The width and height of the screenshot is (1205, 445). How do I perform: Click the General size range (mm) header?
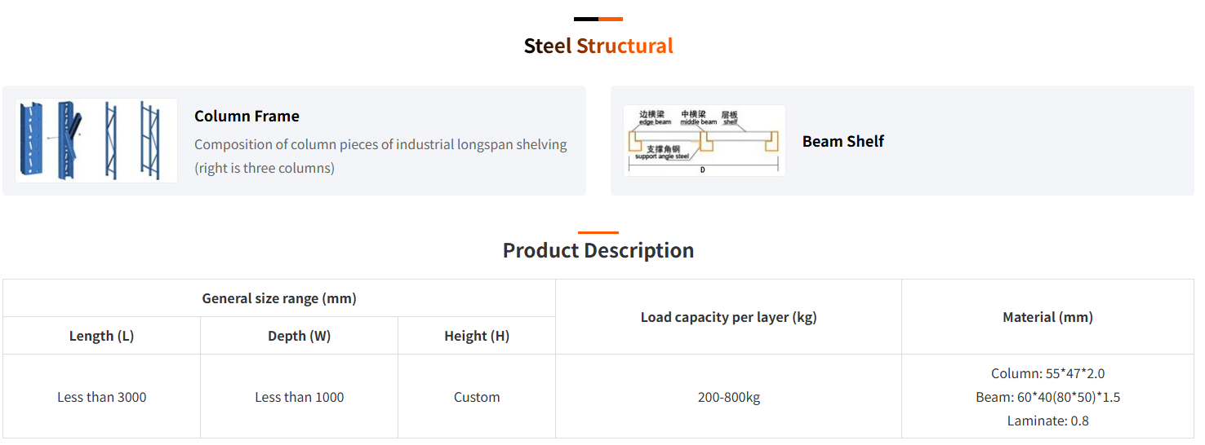point(279,298)
